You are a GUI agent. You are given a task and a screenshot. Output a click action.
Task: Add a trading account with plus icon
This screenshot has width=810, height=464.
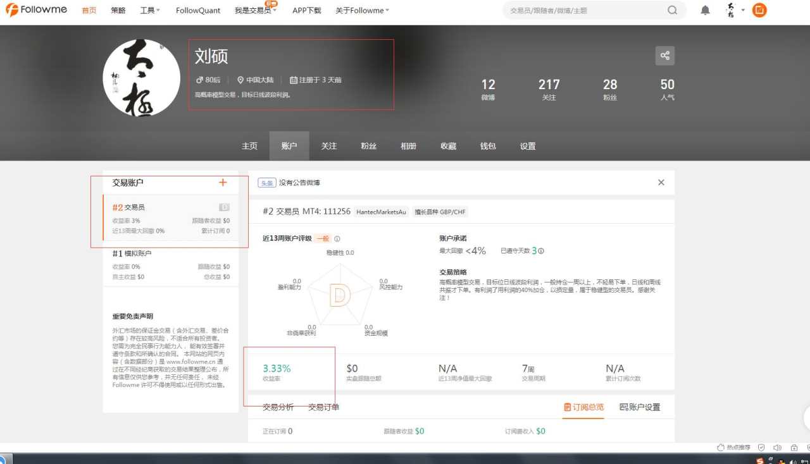[223, 183]
